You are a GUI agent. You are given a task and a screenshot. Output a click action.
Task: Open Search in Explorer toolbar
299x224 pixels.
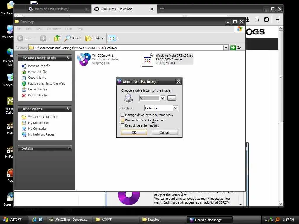[x=73, y=38]
